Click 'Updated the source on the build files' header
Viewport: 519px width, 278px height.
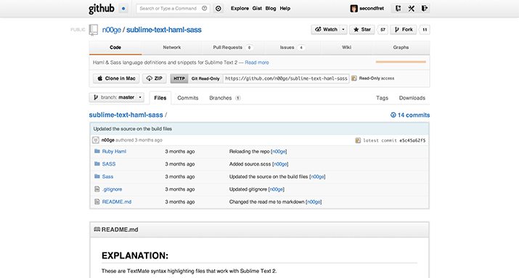click(x=132, y=128)
